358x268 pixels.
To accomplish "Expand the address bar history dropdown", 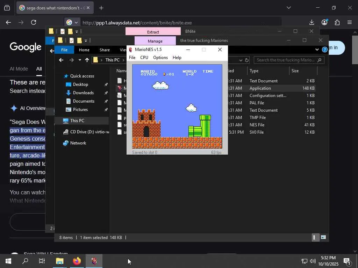I will point(241,60).
